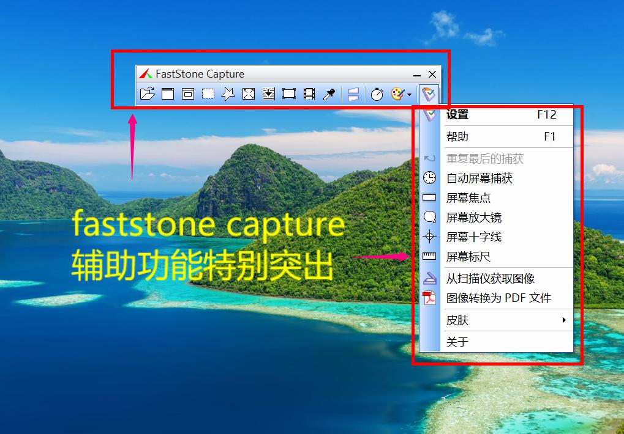The width and height of the screenshot is (624, 434).
Task: Select the Capture Scrolling Window tool
Action: pyautogui.click(x=269, y=94)
